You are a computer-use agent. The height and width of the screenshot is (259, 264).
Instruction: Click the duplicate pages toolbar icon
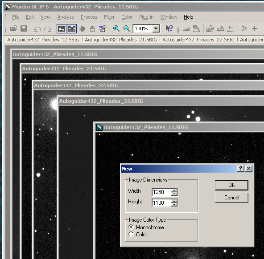point(244,29)
